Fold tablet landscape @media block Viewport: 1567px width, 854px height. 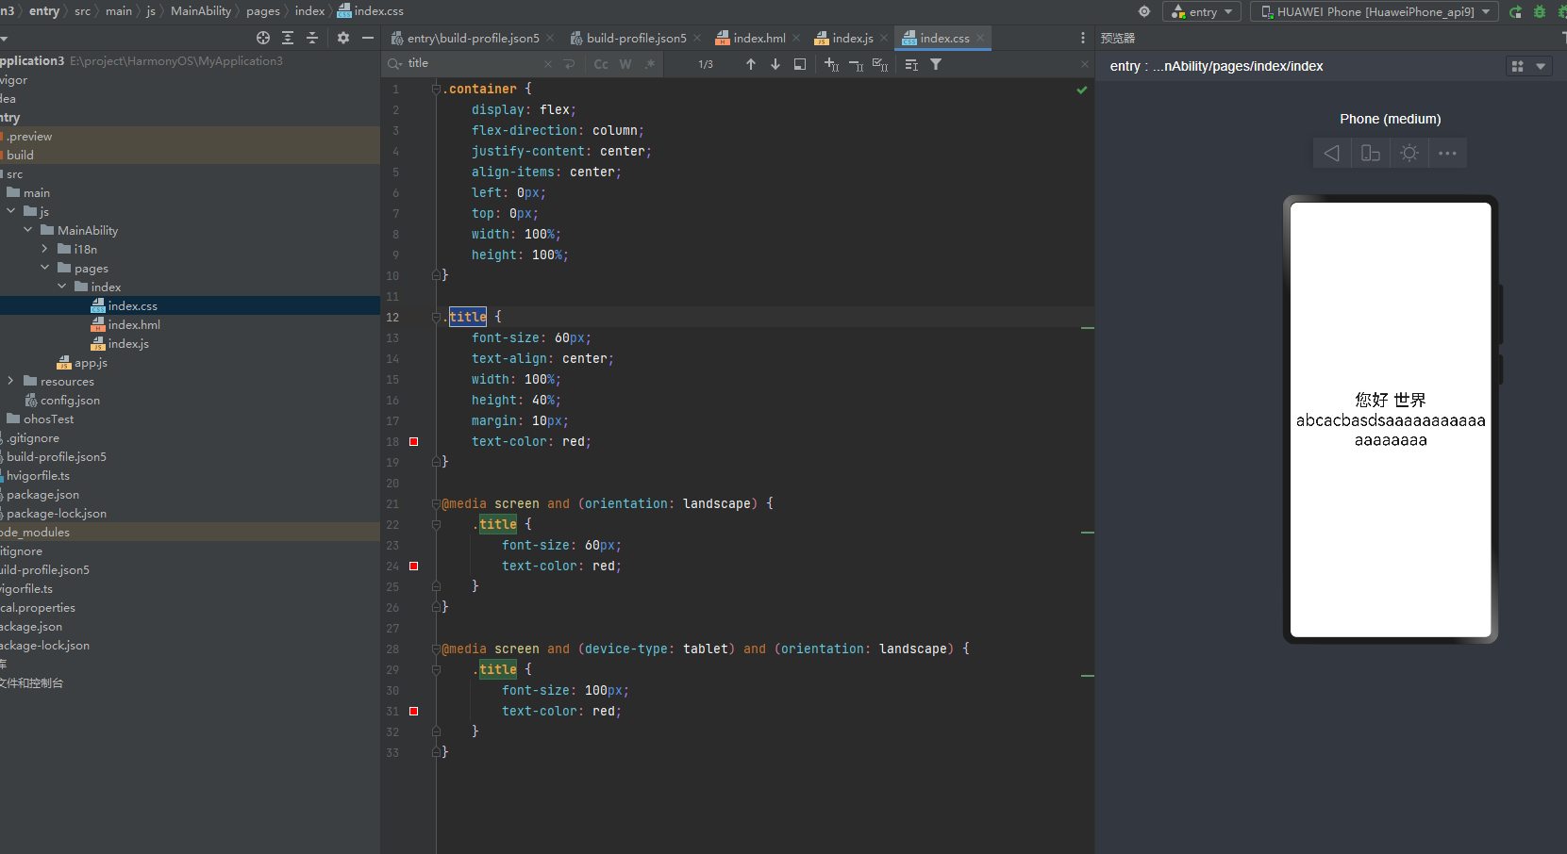pyautogui.click(x=436, y=649)
